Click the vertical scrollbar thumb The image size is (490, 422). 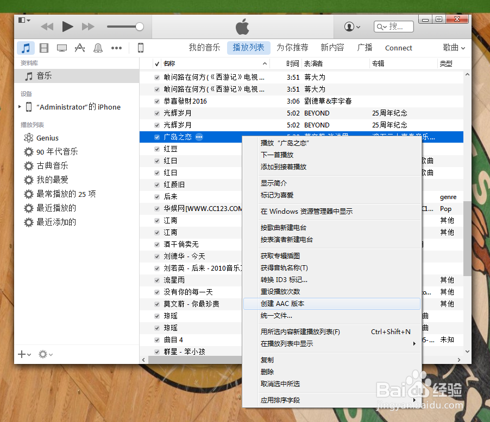(467, 239)
